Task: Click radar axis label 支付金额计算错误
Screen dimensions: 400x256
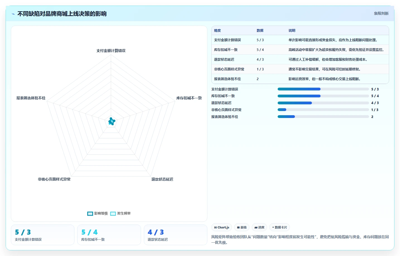Action: (x=111, y=51)
